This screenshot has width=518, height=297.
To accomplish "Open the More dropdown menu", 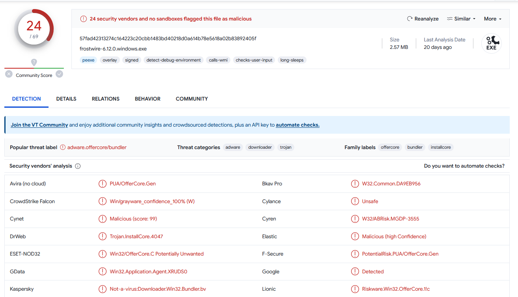I will pyautogui.click(x=493, y=19).
